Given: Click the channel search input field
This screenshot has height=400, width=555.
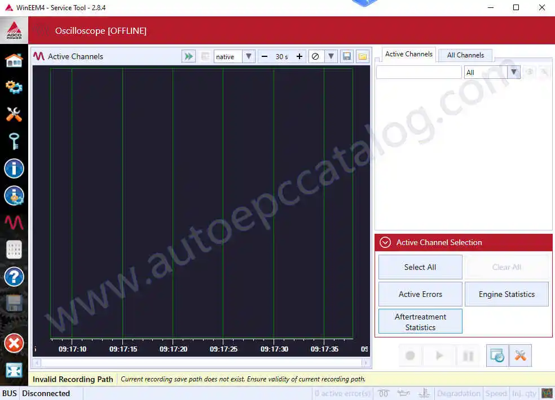Looking at the screenshot, I should tap(419, 72).
